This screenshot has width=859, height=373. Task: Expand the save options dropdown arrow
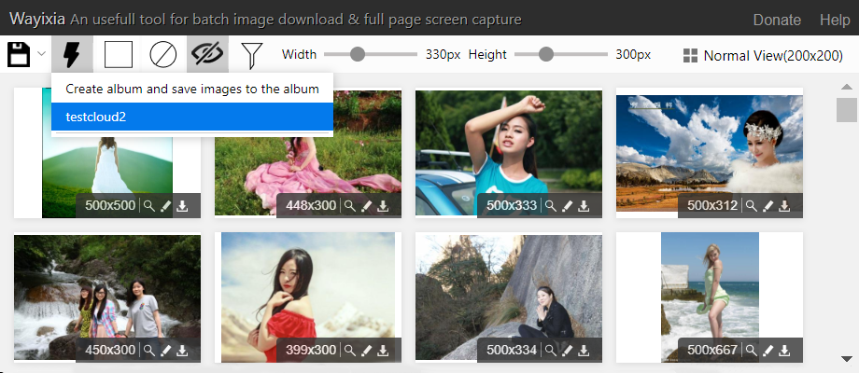click(42, 54)
